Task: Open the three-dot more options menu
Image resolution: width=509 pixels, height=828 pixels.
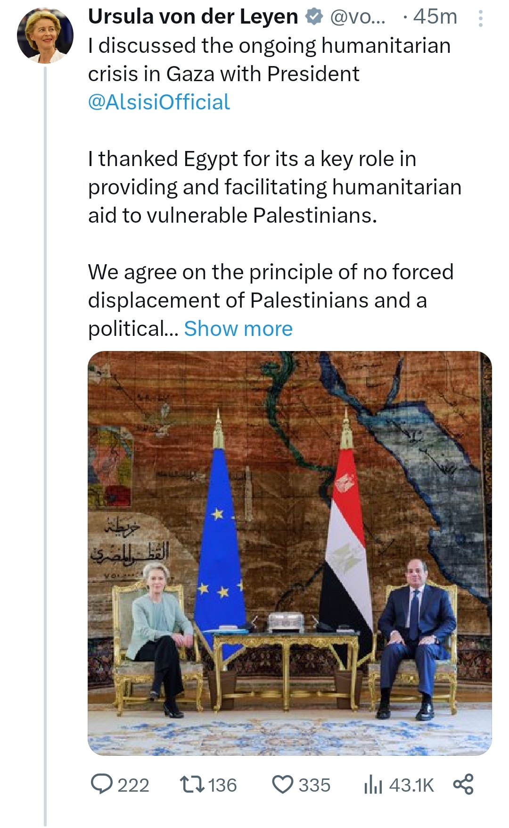Action: click(480, 18)
